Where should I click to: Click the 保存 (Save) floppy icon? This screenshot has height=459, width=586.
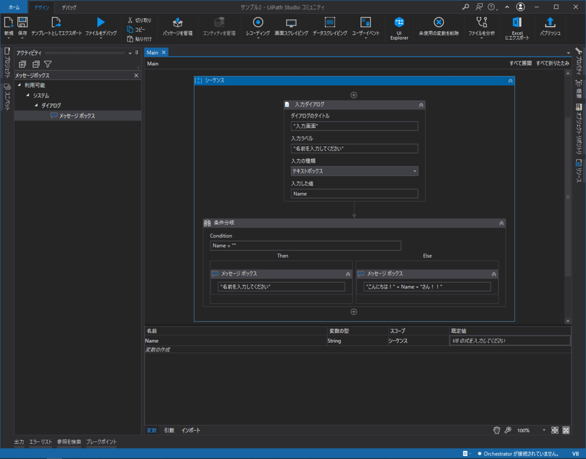22,22
